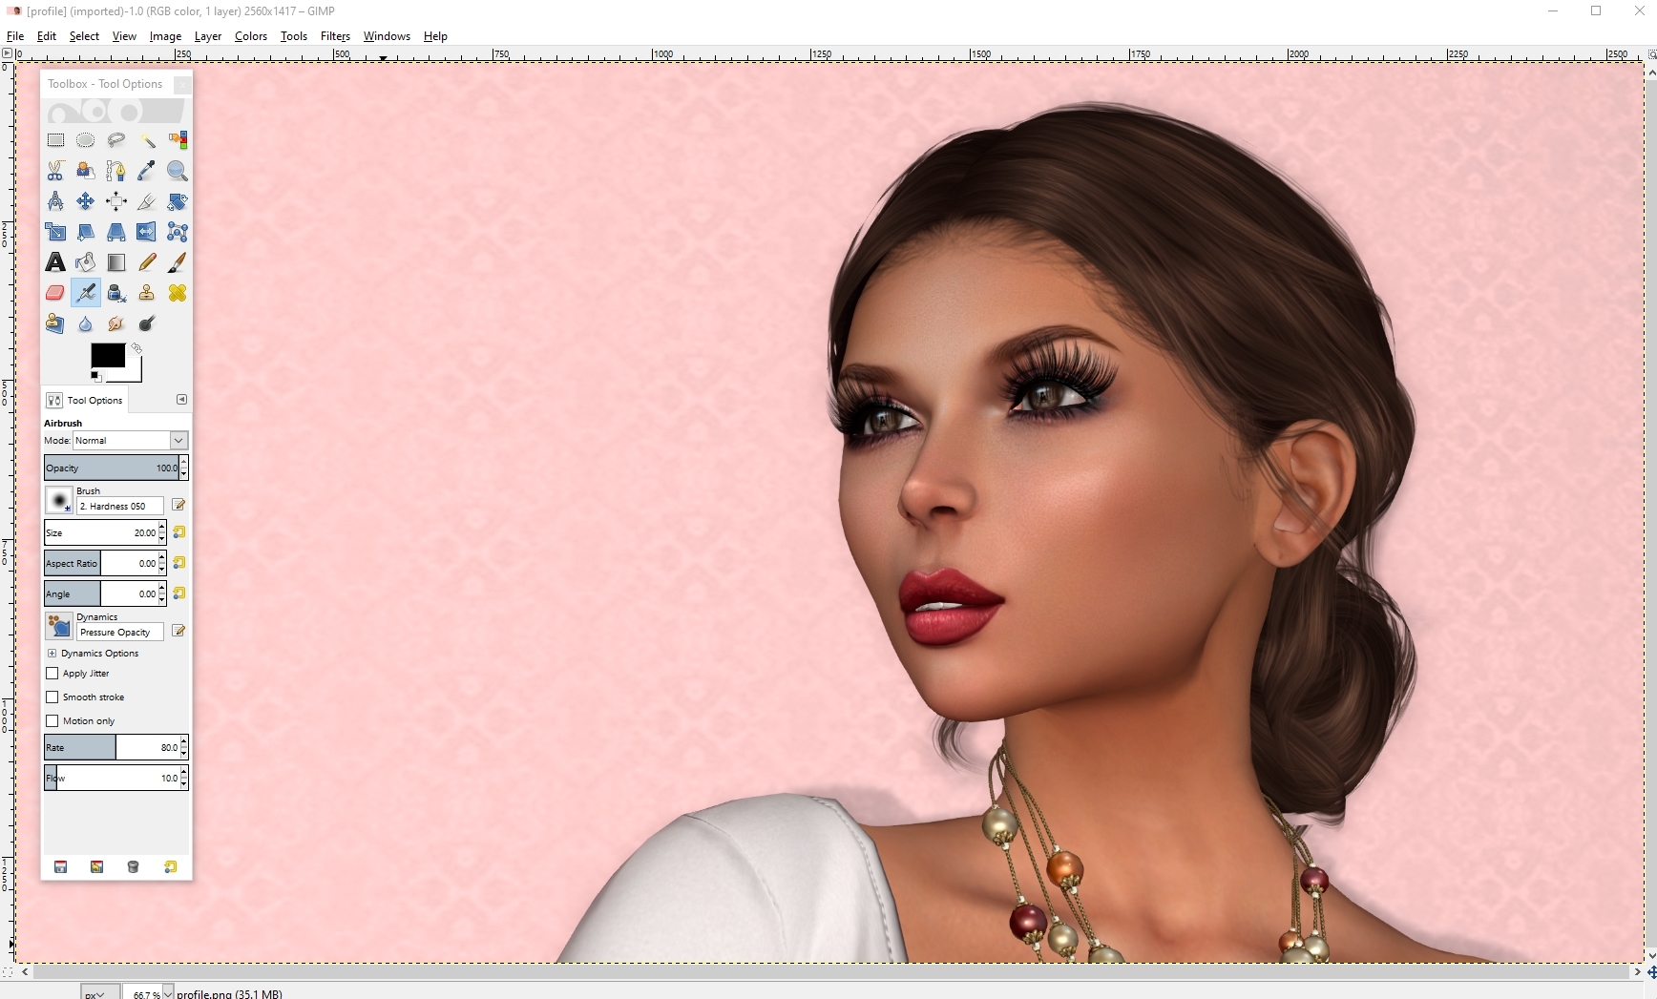The image size is (1657, 999).
Task: Open the File menu
Action: (x=15, y=36)
